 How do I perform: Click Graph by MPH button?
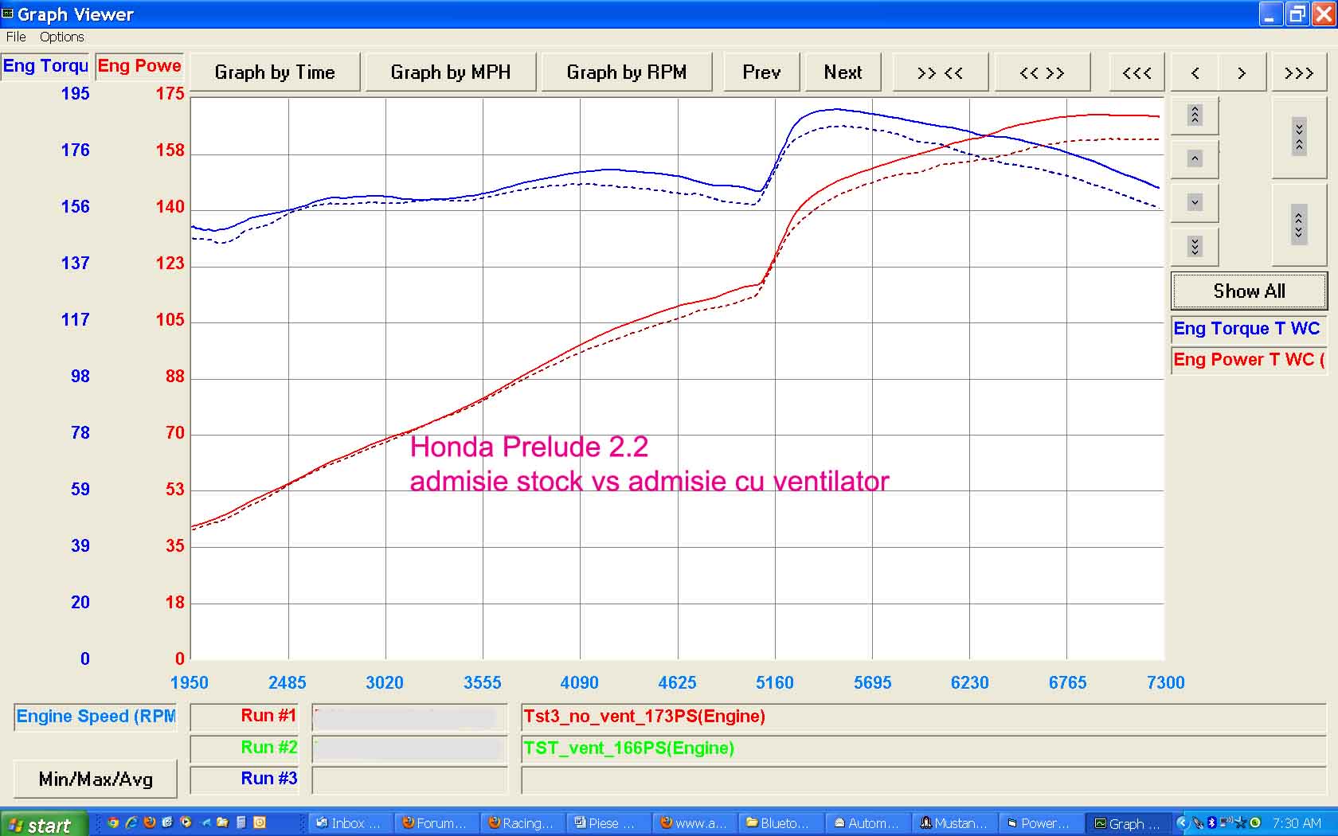point(451,73)
